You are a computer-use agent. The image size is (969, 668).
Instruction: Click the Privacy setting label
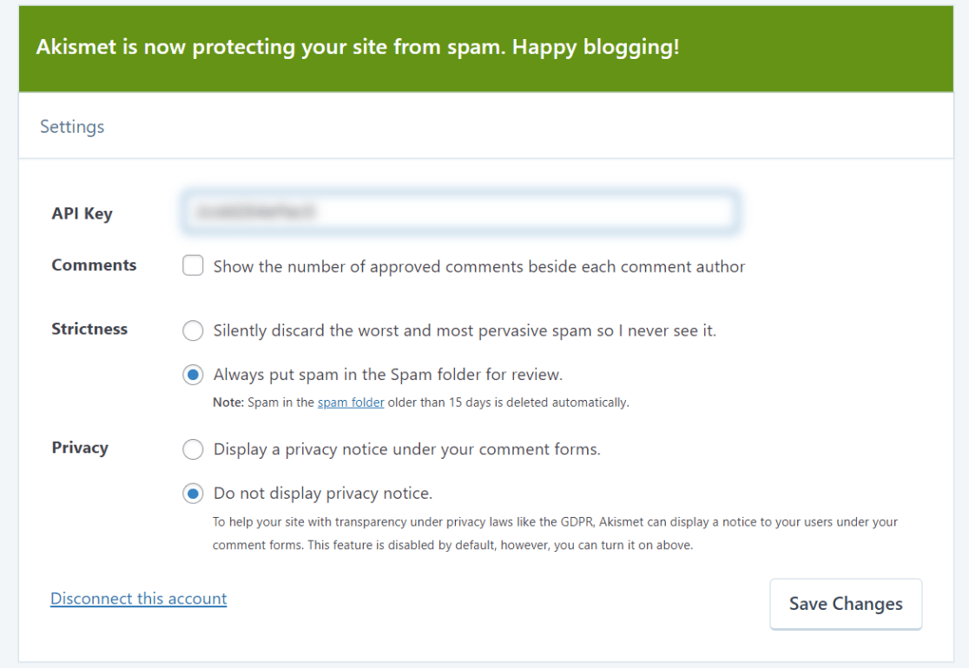point(80,448)
